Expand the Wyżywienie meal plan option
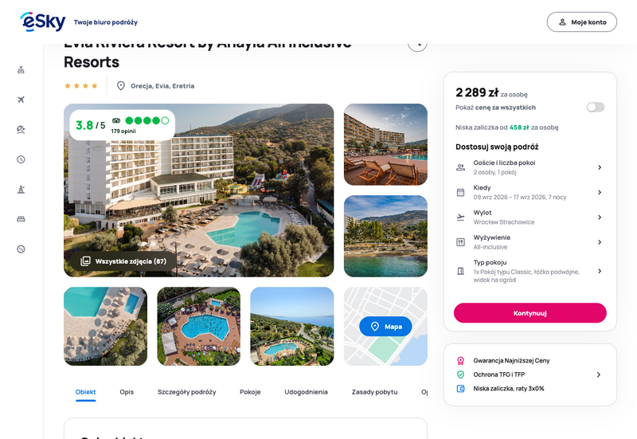637x439 pixels. [530, 242]
